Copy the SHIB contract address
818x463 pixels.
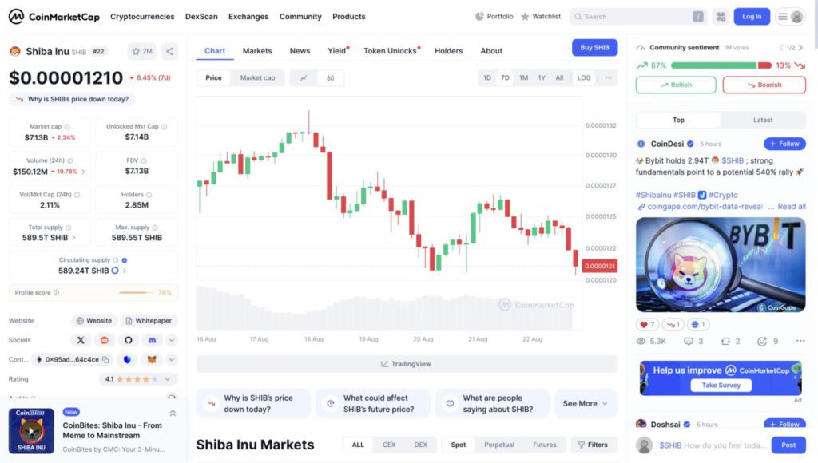pyautogui.click(x=105, y=360)
